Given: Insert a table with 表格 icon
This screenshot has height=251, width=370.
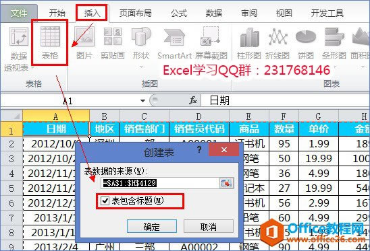Looking at the screenshot, I should tap(50, 42).
